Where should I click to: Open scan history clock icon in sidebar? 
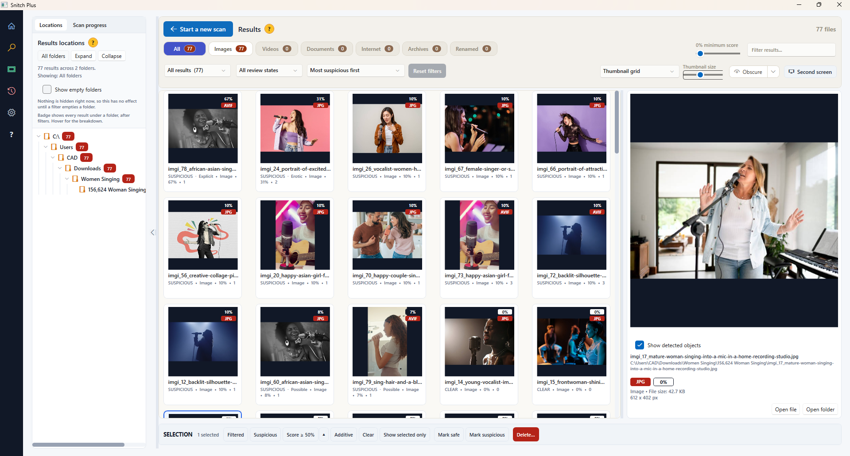(12, 91)
